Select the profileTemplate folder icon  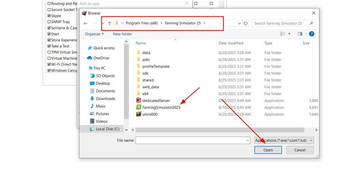[139, 66]
